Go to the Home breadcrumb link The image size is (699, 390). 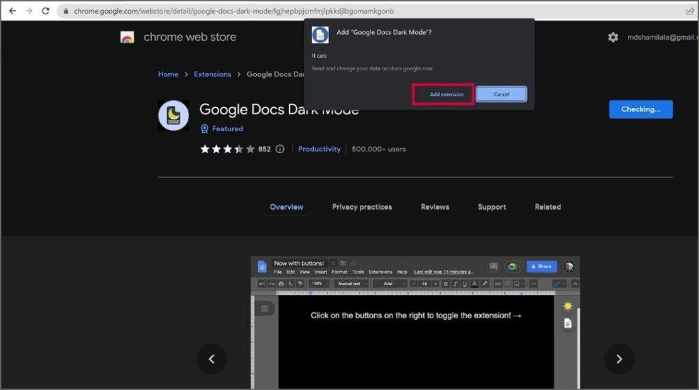click(x=168, y=74)
